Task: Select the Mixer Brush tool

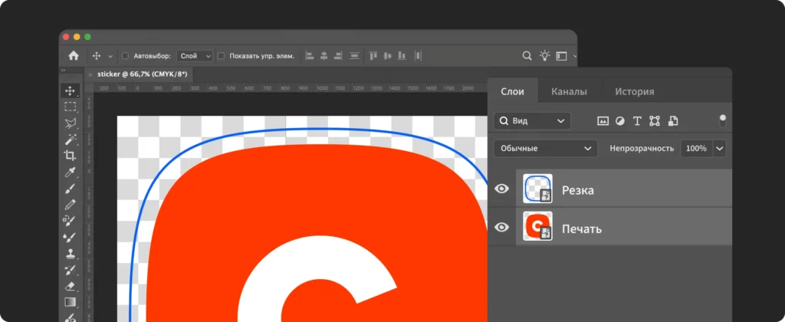Action: click(70, 238)
